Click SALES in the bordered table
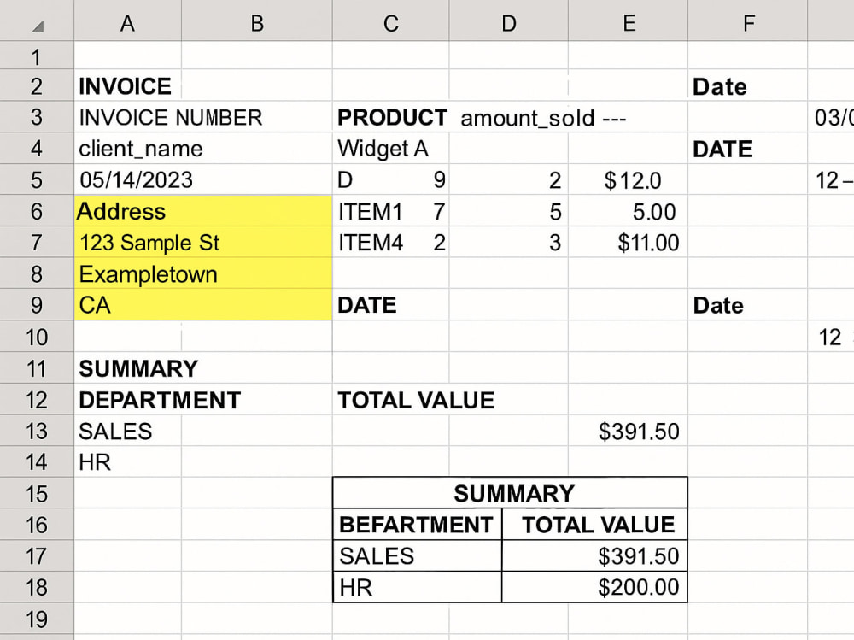Image resolution: width=854 pixels, height=640 pixels. (418, 555)
